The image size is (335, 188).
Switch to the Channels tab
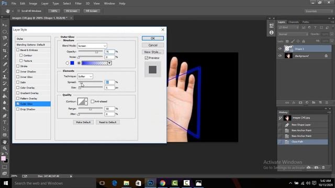pos(293,22)
